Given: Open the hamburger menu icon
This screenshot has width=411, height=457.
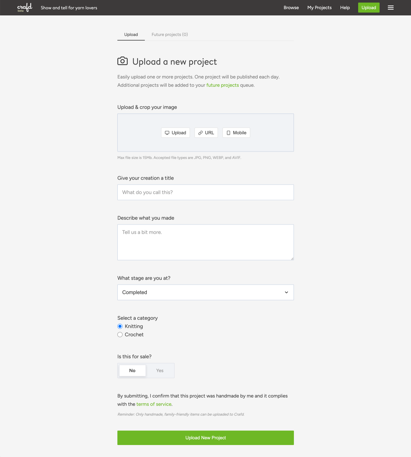Looking at the screenshot, I should pos(390,8).
